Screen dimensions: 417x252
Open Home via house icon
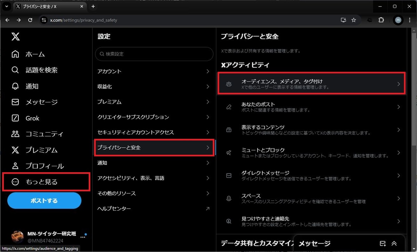tap(15, 54)
